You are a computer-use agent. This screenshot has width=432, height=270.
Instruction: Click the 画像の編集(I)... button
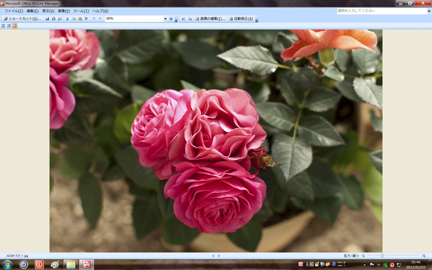(210, 19)
